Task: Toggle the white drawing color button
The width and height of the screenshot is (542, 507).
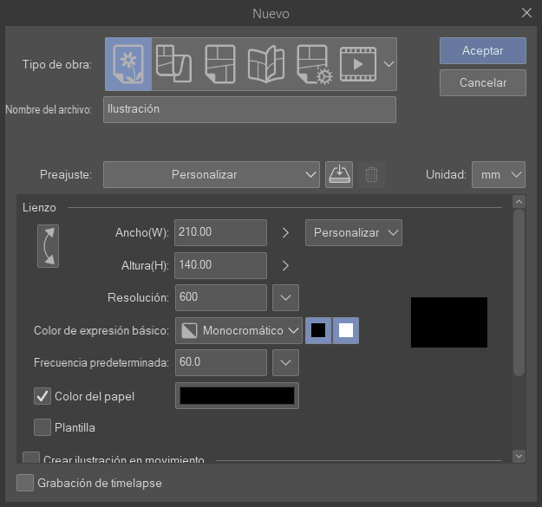Action: coord(346,330)
